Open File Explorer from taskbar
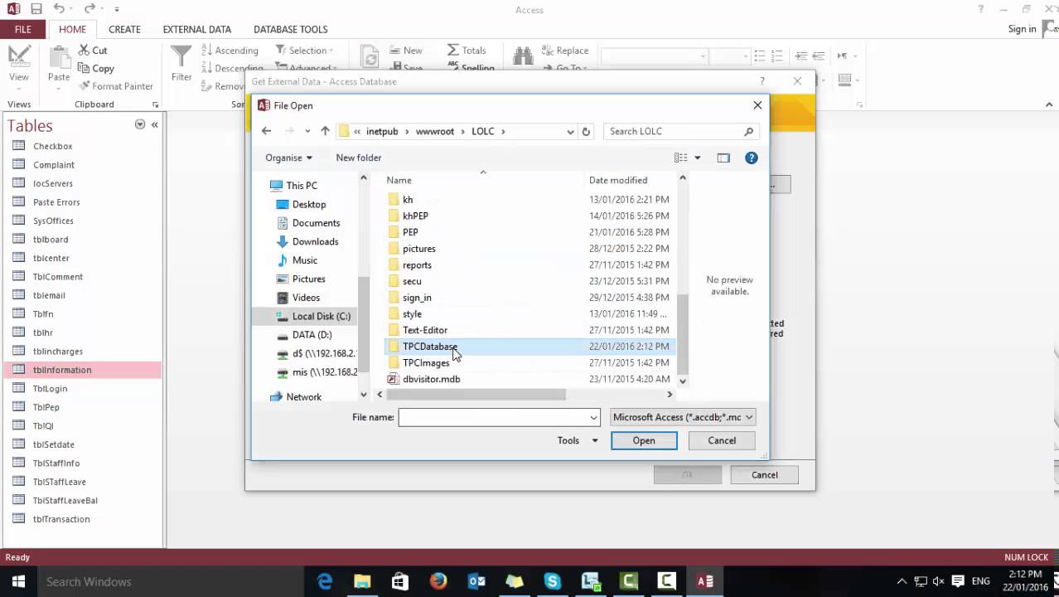The image size is (1059, 597). pyautogui.click(x=362, y=581)
